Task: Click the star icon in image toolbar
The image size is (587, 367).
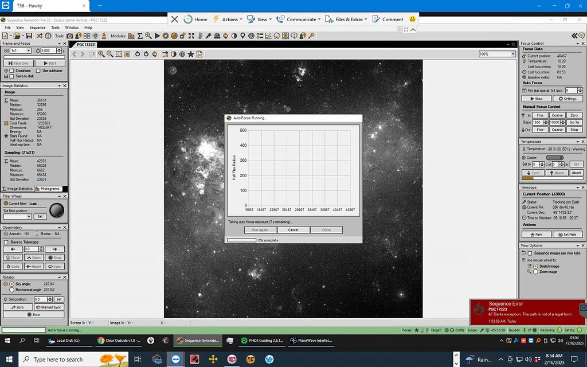Action: point(190,54)
